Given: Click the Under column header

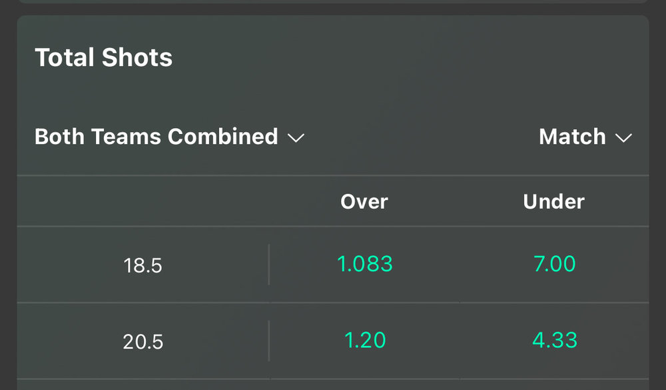Looking at the screenshot, I should tap(554, 201).
